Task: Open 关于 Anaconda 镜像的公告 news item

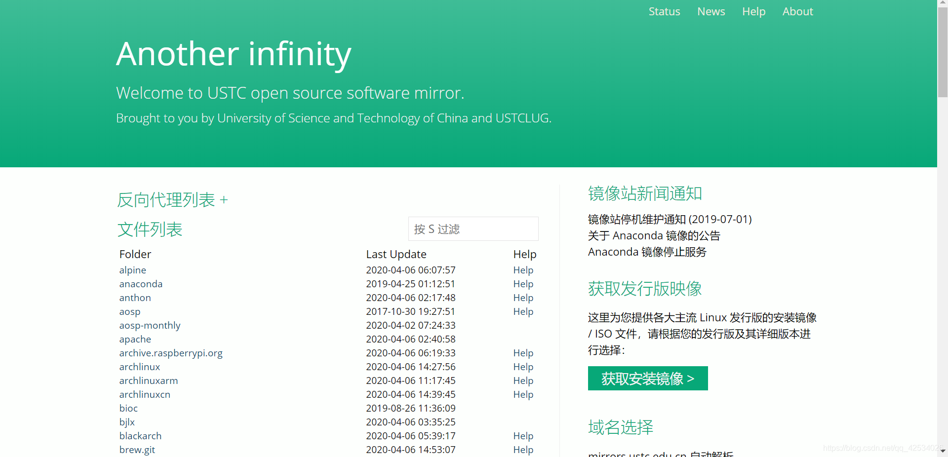Action: point(654,235)
